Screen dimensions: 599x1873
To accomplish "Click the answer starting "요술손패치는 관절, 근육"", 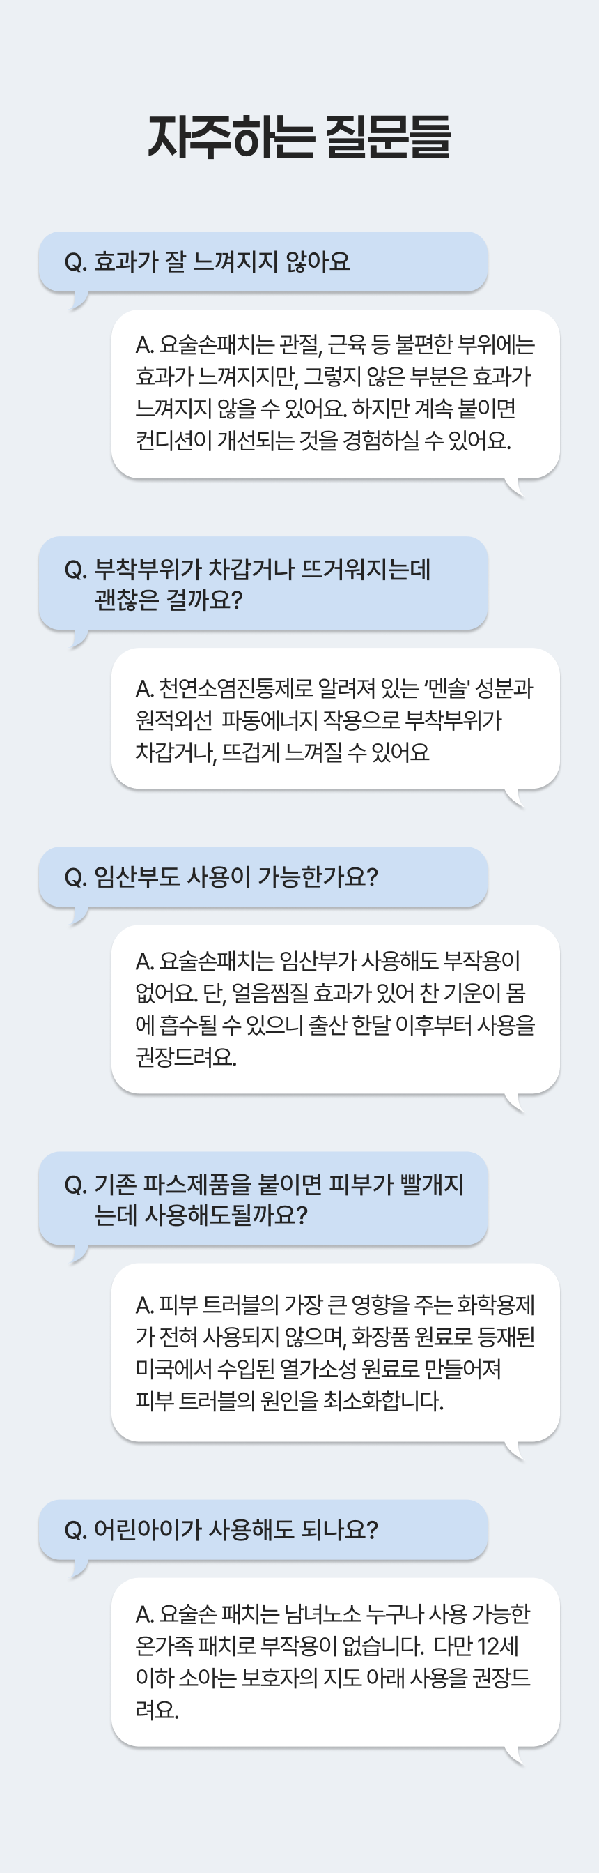I will click(x=335, y=393).
